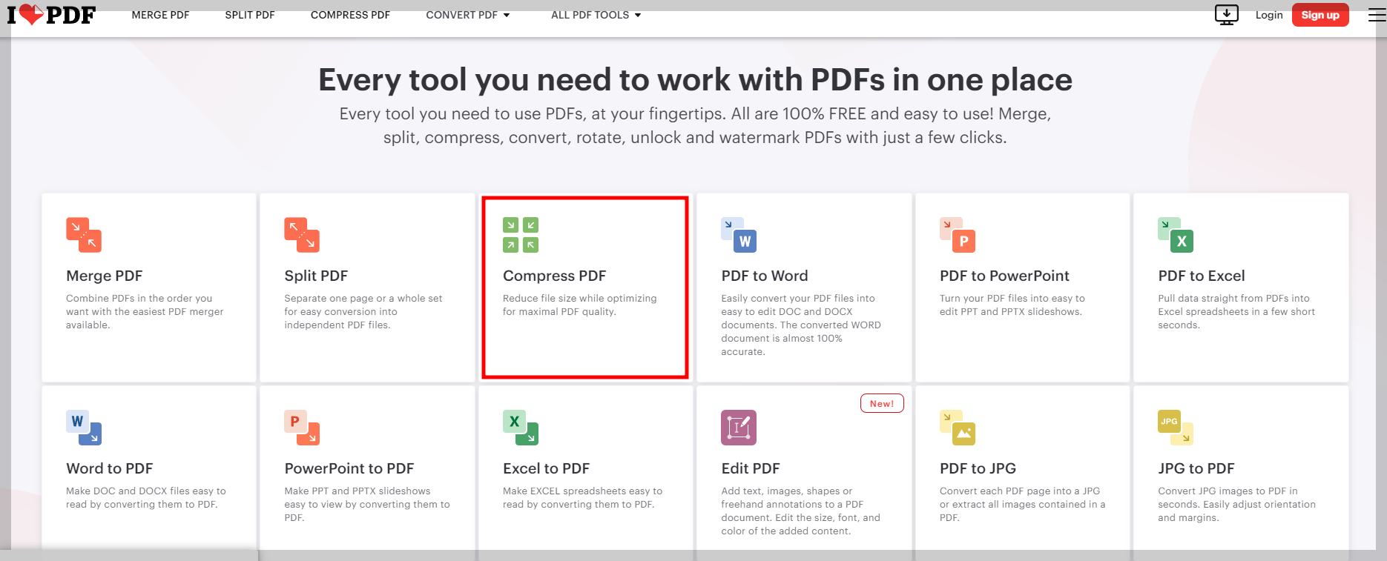Select the Edit PDF card title
This screenshot has width=1387, height=561.
click(x=751, y=468)
